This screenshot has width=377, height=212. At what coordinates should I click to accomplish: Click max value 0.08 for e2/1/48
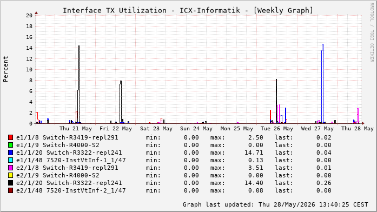click(x=256, y=190)
